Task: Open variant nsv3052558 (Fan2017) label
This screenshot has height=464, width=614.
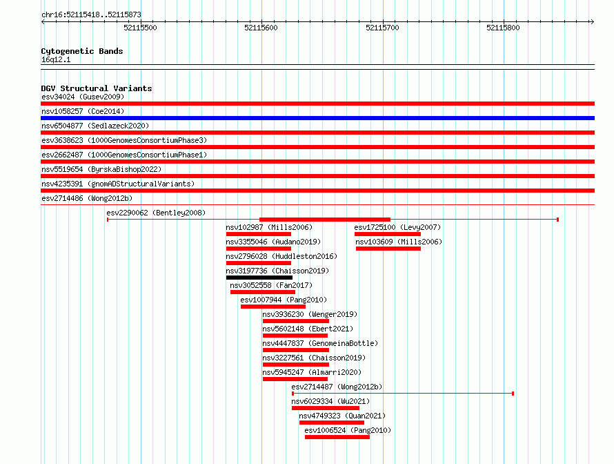Action: click(271, 285)
